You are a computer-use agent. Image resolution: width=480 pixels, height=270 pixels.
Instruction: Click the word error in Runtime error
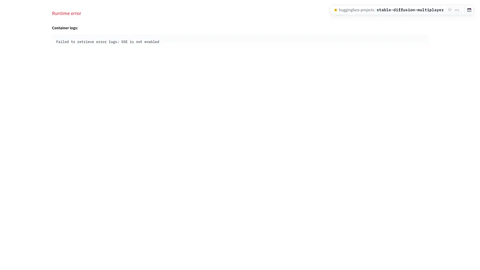point(75,13)
